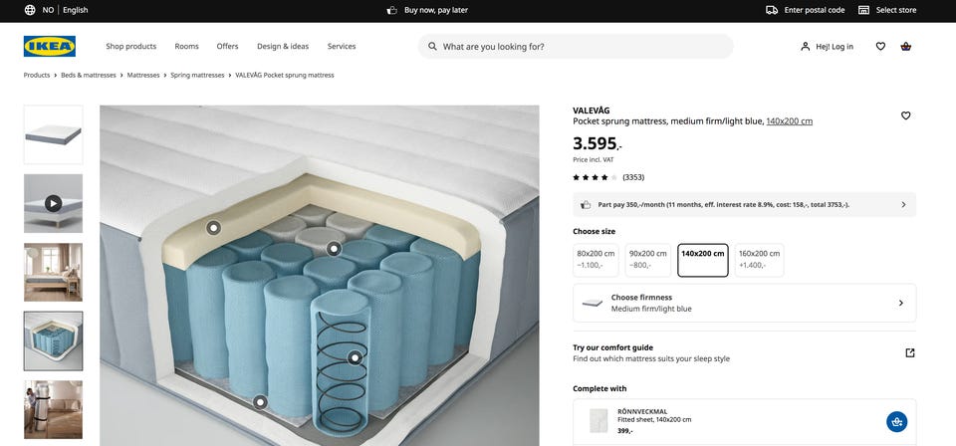Save VALEVÅG to favourites with heart icon
Image resolution: width=956 pixels, height=446 pixels.
pyautogui.click(x=905, y=115)
